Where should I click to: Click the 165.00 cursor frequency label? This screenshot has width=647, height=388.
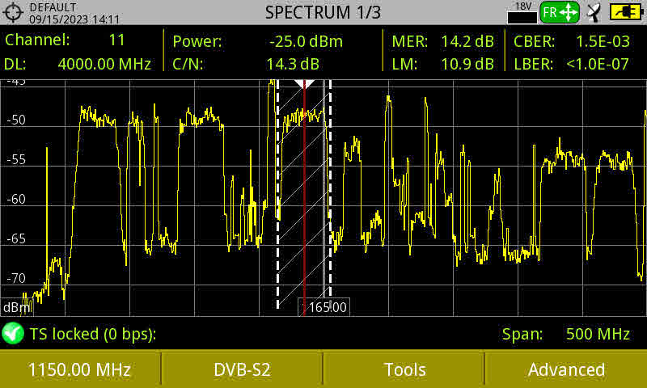[x=324, y=307]
